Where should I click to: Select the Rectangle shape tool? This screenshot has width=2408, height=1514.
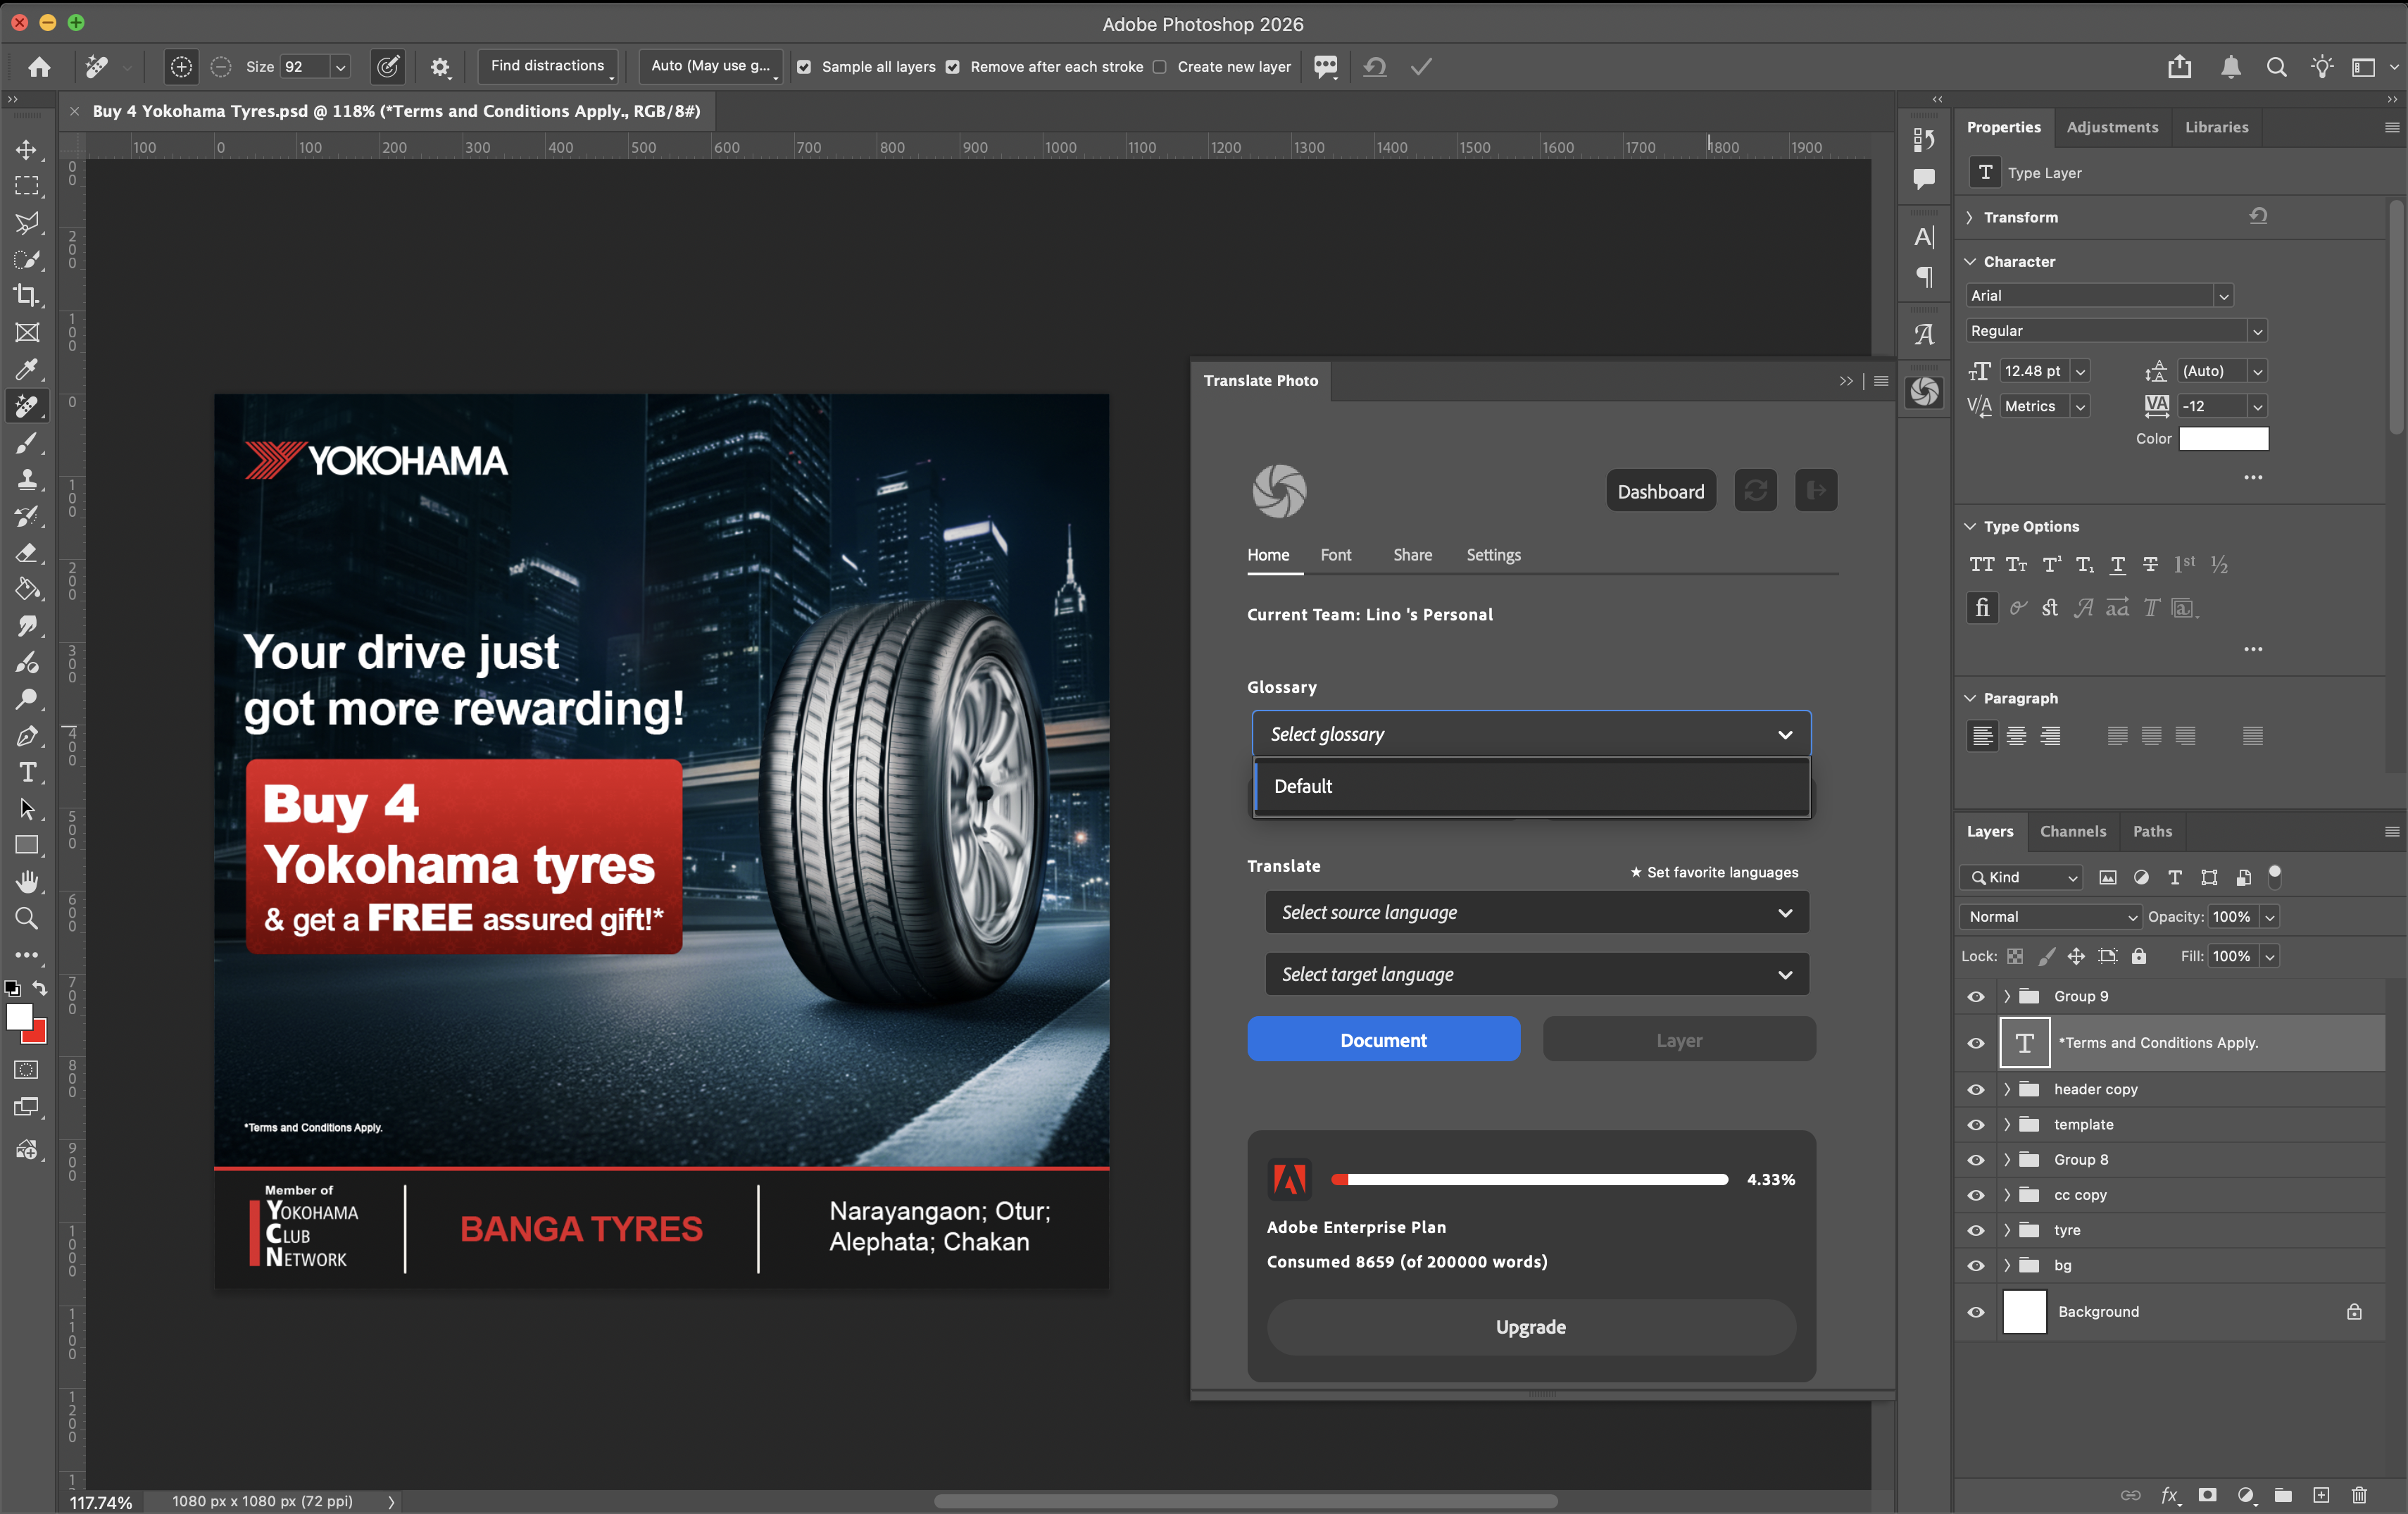click(x=27, y=846)
